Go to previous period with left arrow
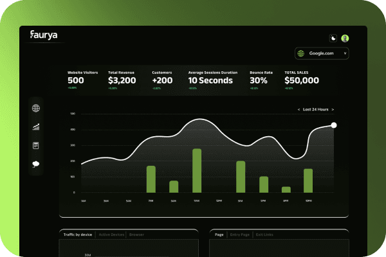 [299, 109]
